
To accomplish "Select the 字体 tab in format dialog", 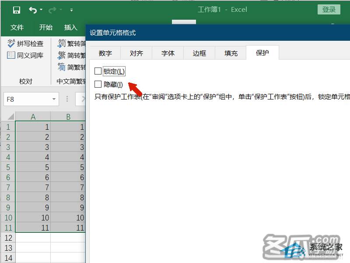I will [168, 53].
